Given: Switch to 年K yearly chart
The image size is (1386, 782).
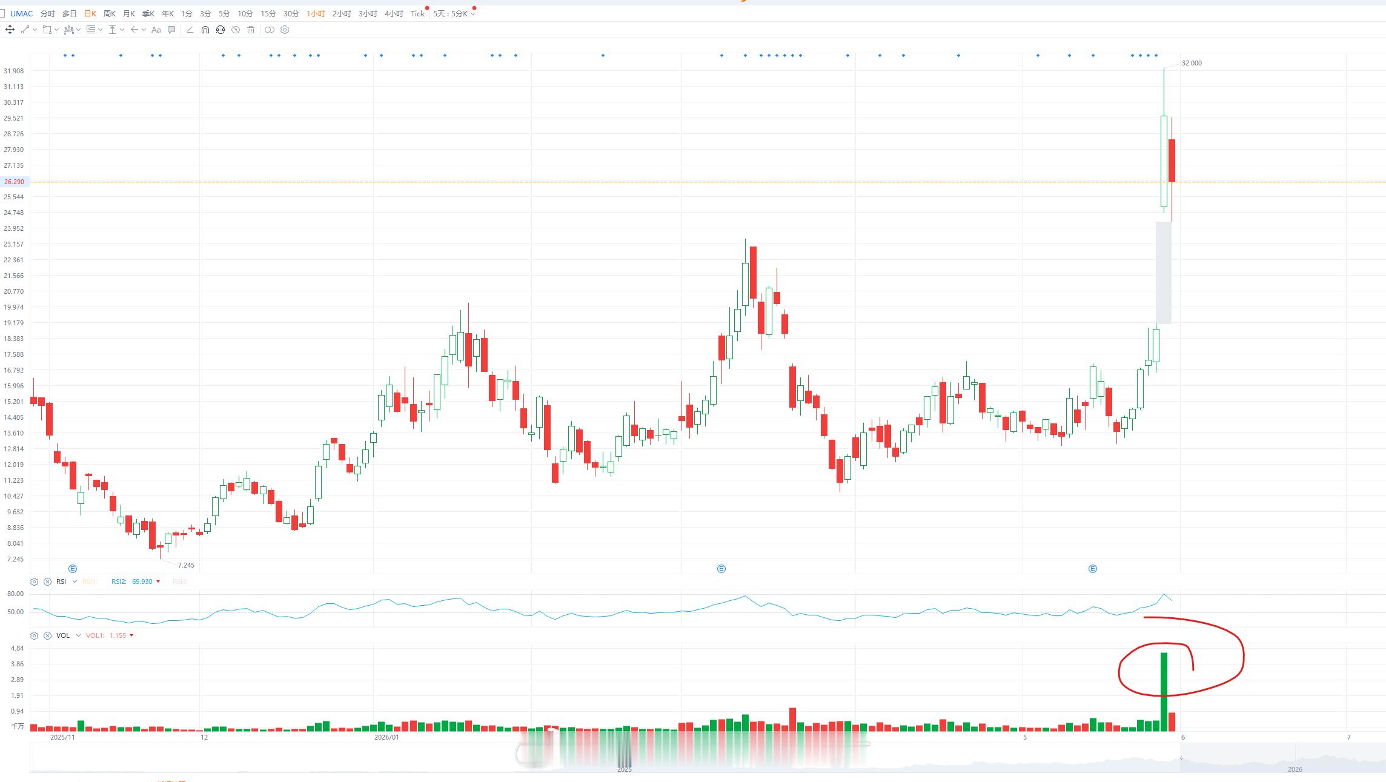Looking at the screenshot, I should pyautogui.click(x=168, y=13).
